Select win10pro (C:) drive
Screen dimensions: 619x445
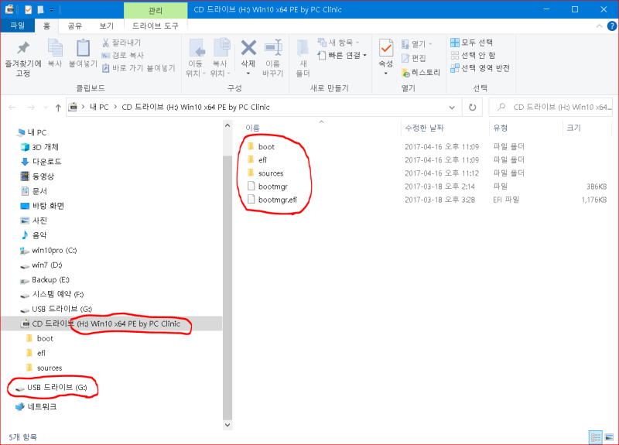click(x=49, y=250)
